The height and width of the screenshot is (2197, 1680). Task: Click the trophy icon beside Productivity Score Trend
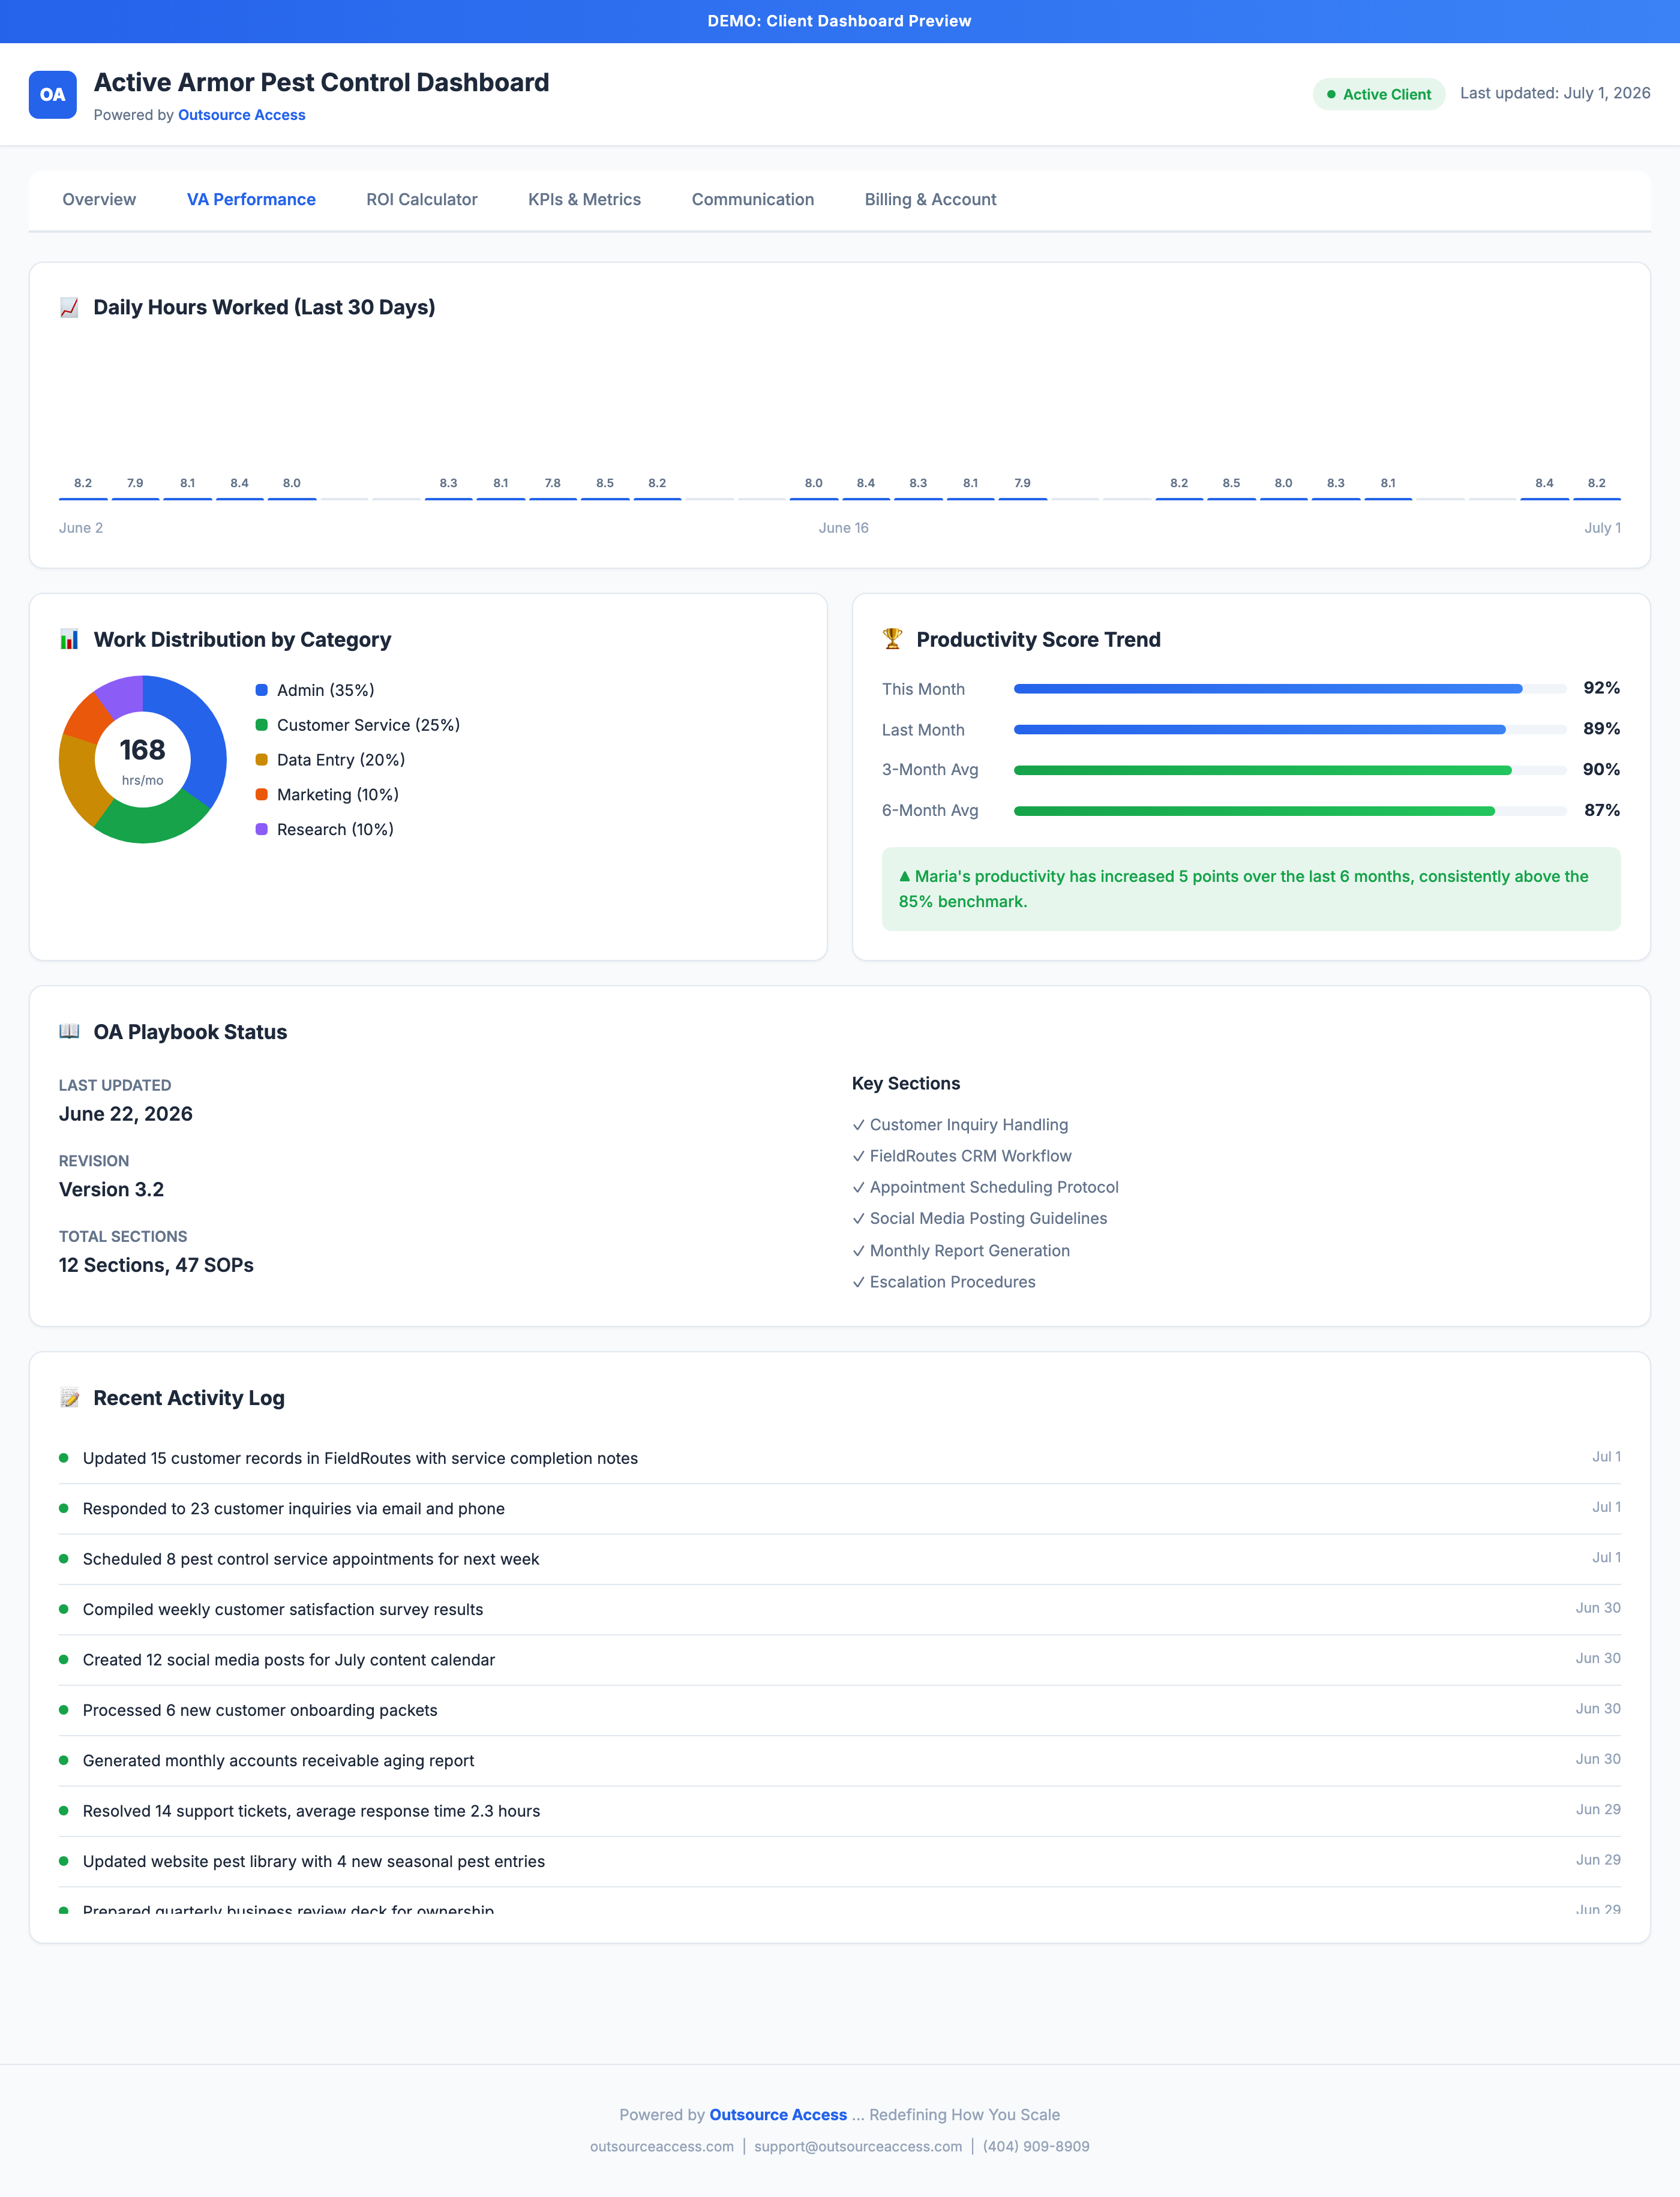[x=892, y=640]
